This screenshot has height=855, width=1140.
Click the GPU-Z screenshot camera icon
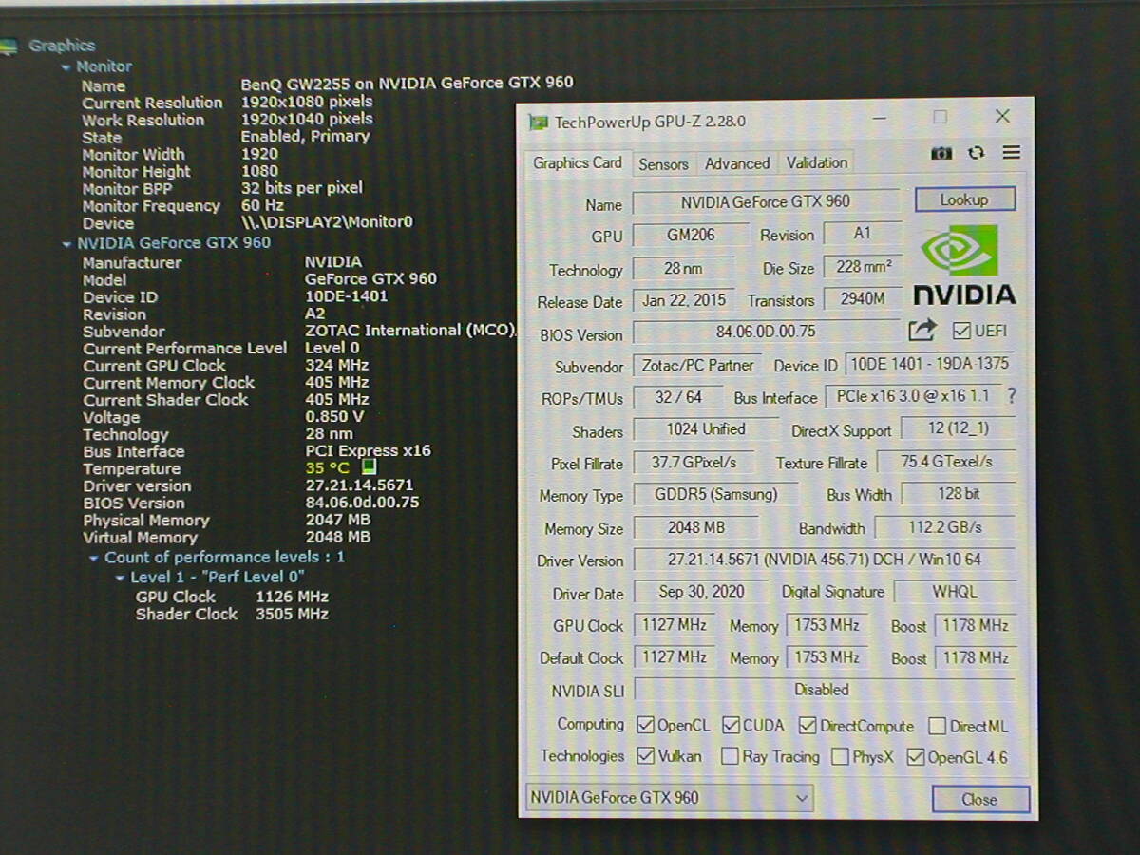pyautogui.click(x=941, y=153)
